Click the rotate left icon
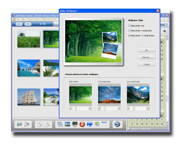183x149 pixels. [40, 124]
